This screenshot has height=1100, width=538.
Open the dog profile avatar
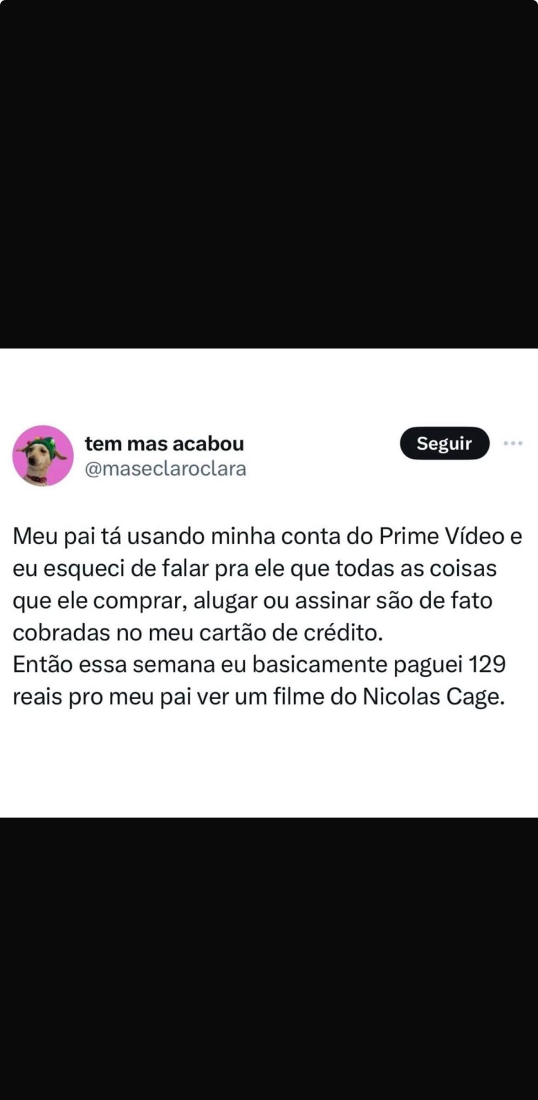click(x=43, y=455)
